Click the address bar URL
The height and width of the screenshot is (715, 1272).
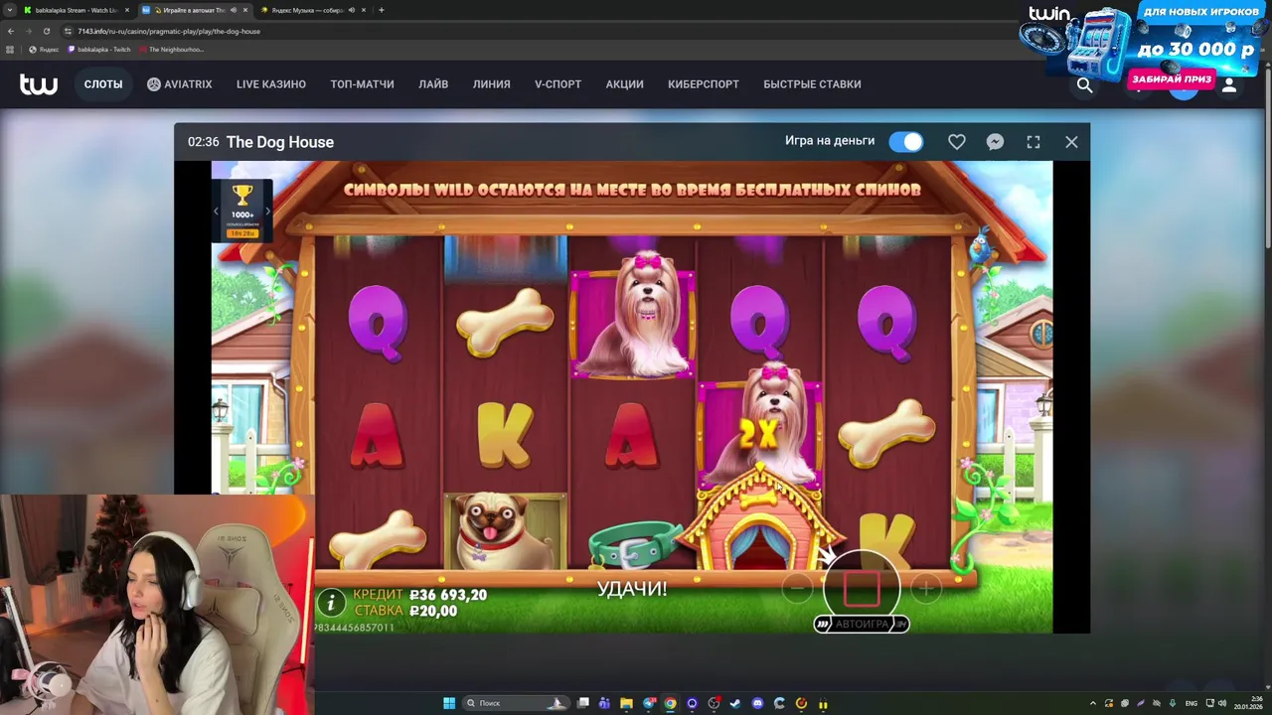pyautogui.click(x=169, y=31)
